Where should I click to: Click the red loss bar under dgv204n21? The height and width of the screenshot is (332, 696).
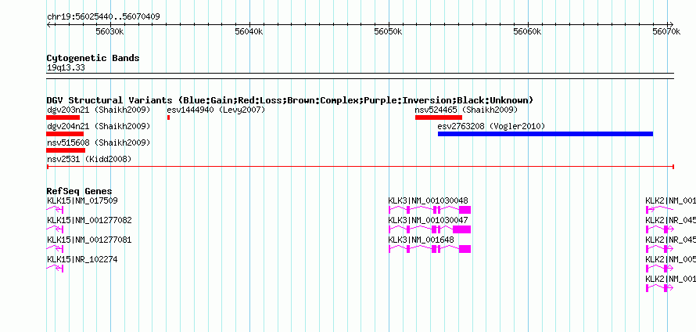(x=65, y=134)
